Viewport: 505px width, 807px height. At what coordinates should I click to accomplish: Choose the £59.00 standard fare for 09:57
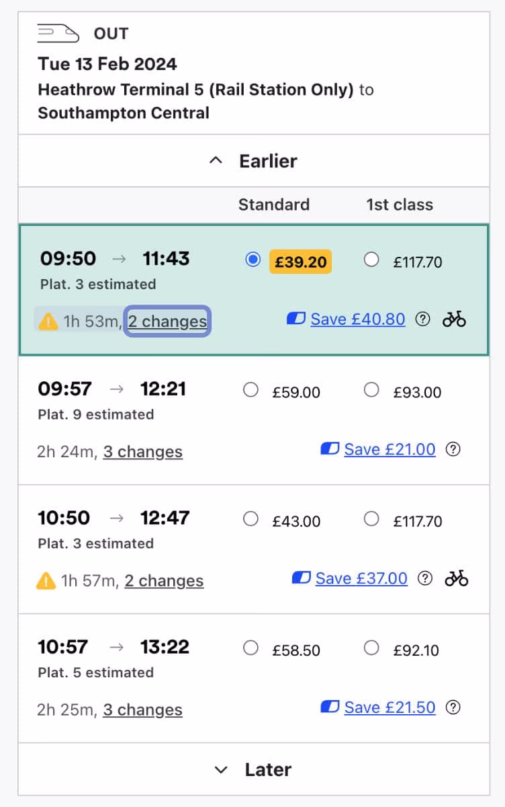click(x=250, y=390)
